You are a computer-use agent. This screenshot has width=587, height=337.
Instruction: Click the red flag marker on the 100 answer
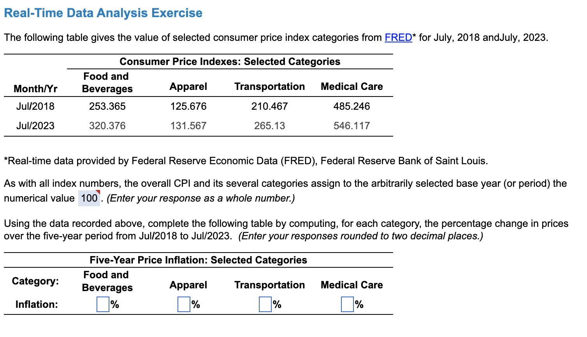coord(97,192)
